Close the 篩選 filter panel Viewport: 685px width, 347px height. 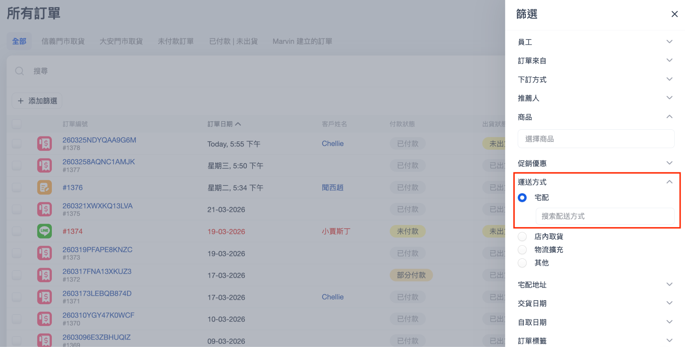coord(674,14)
